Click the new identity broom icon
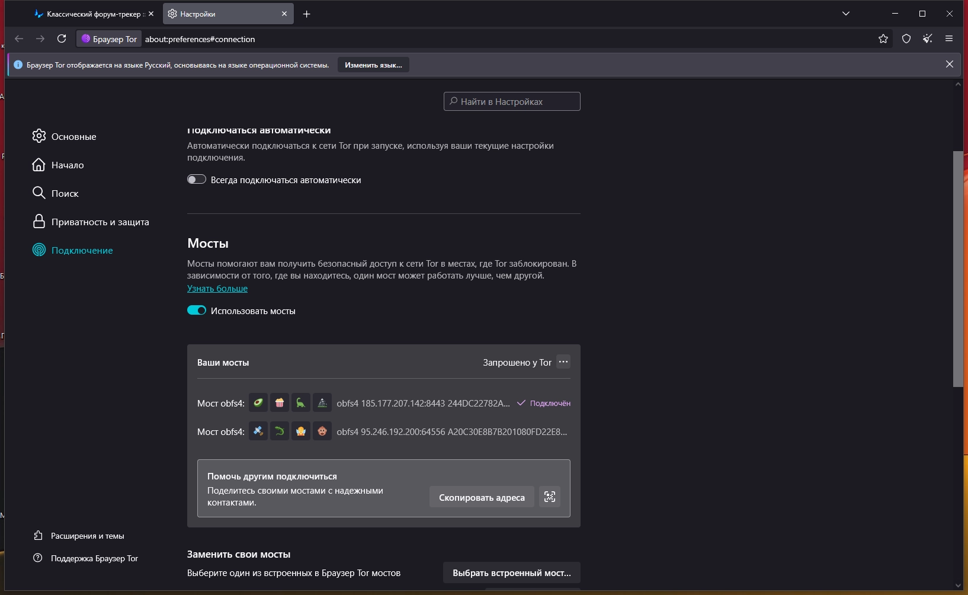This screenshot has width=968, height=595. [x=928, y=39]
